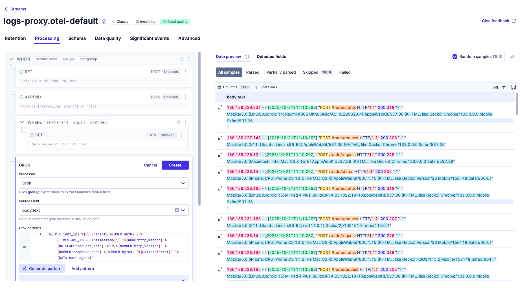Click the Create button for Grok processor

click(175, 165)
